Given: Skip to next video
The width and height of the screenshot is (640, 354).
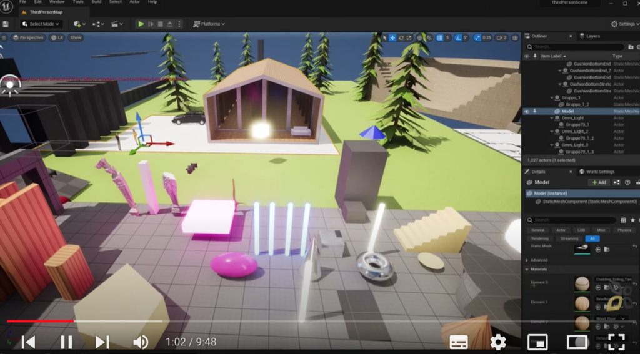Looking at the screenshot, I should pyautogui.click(x=102, y=342).
